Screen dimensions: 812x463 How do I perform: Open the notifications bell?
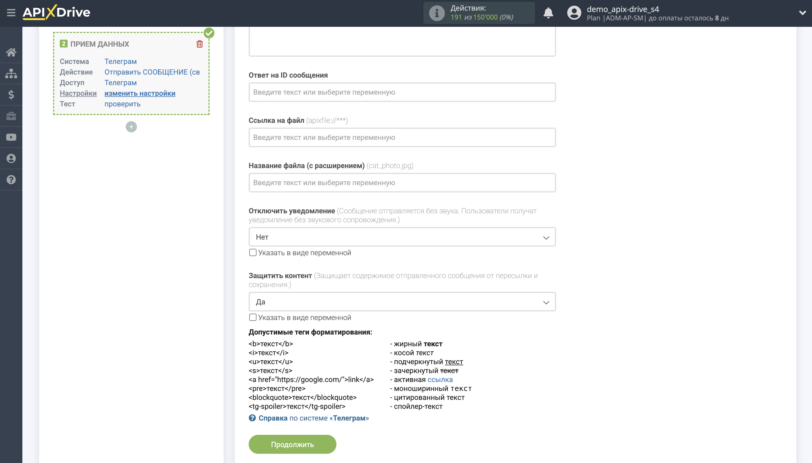coord(548,13)
